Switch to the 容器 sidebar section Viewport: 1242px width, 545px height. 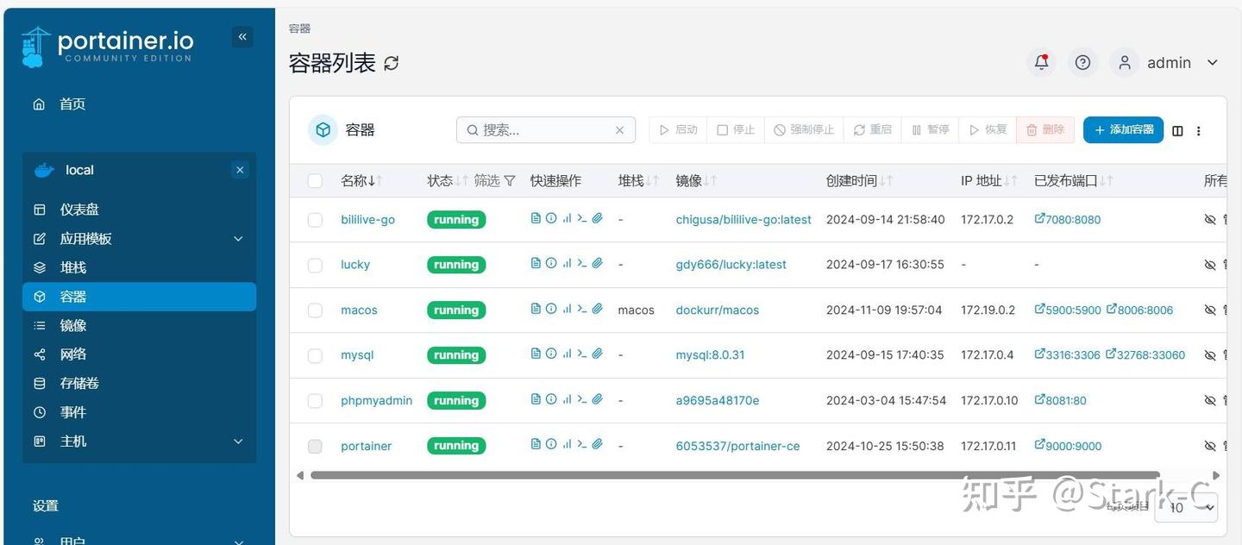[72, 296]
